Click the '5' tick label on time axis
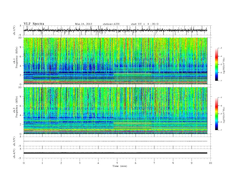Screen dimensions: 237x183 [x=117, y=163]
